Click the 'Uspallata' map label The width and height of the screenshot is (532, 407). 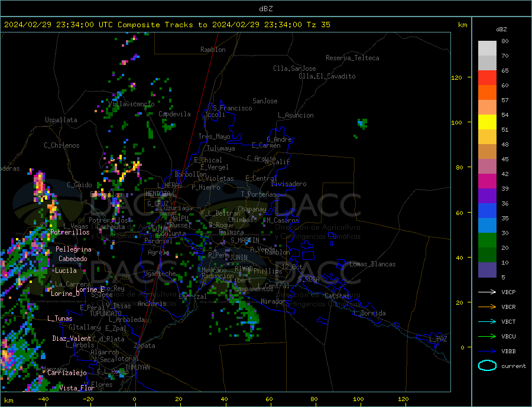click(61, 120)
